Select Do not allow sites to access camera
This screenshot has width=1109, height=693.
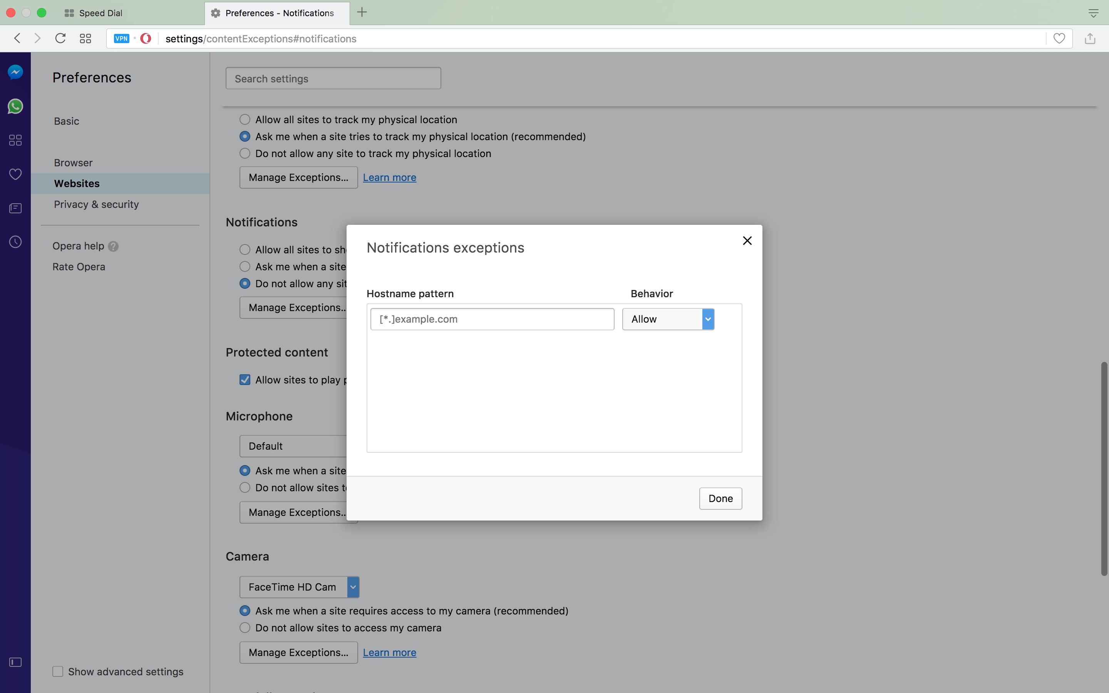coord(245,628)
